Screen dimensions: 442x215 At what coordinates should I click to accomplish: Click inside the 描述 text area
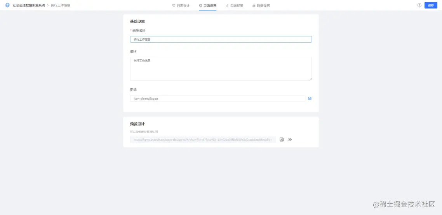pos(221,69)
